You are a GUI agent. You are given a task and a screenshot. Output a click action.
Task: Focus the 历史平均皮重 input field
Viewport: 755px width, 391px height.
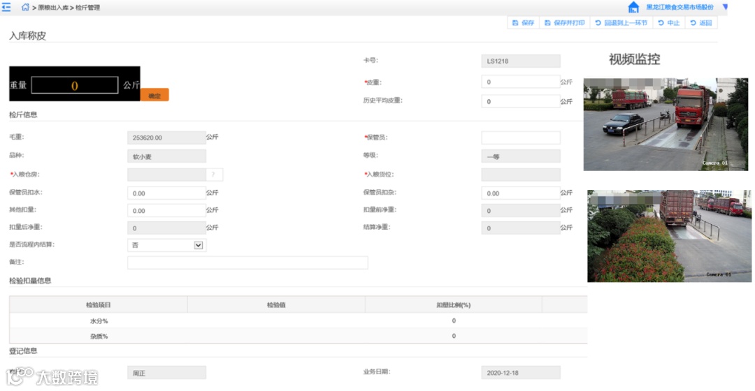click(x=521, y=101)
